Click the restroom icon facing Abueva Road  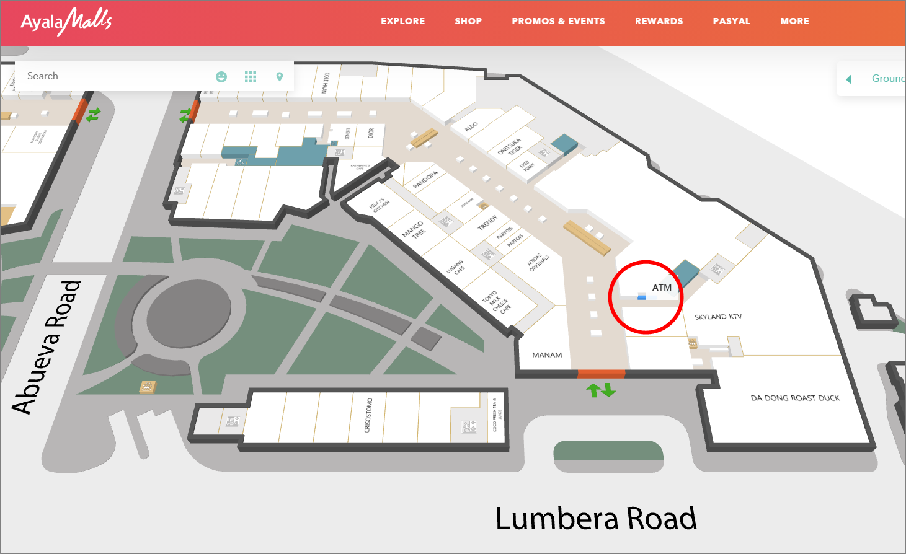(x=179, y=191)
